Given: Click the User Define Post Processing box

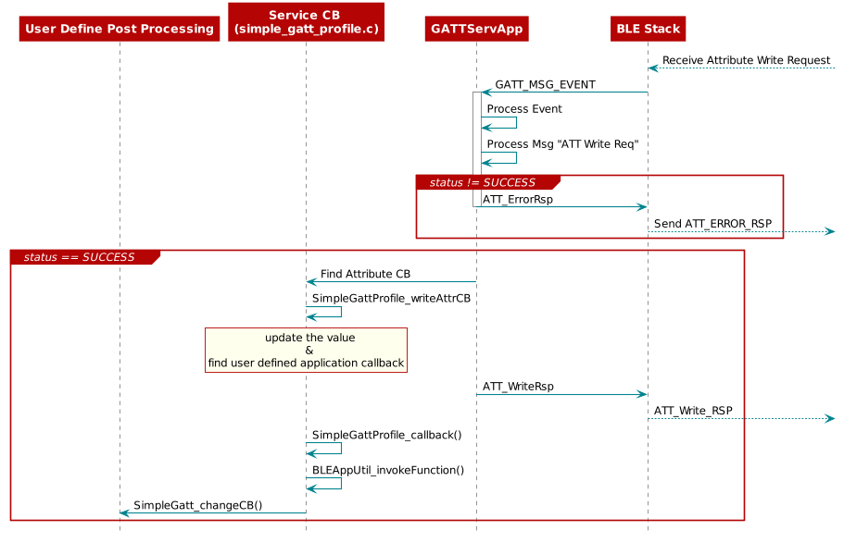Looking at the screenshot, I should [x=119, y=29].
